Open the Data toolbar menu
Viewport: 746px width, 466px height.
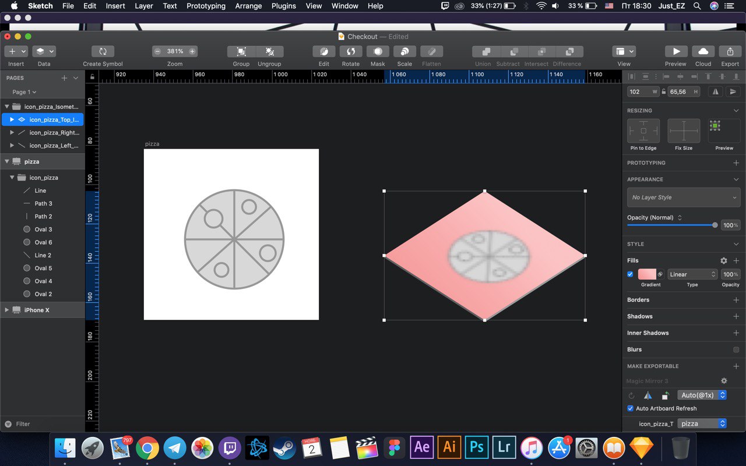coord(44,51)
